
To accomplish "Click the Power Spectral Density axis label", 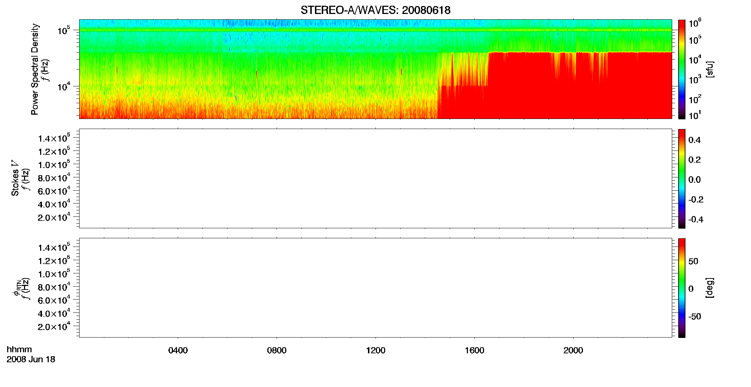I will coord(34,69).
